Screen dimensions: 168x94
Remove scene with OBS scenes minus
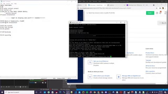pos(4,87)
